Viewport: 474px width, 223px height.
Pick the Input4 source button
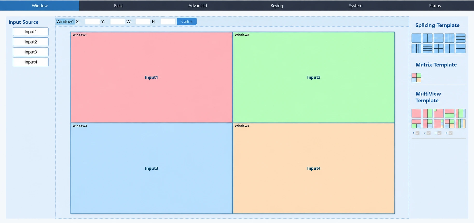(31, 62)
